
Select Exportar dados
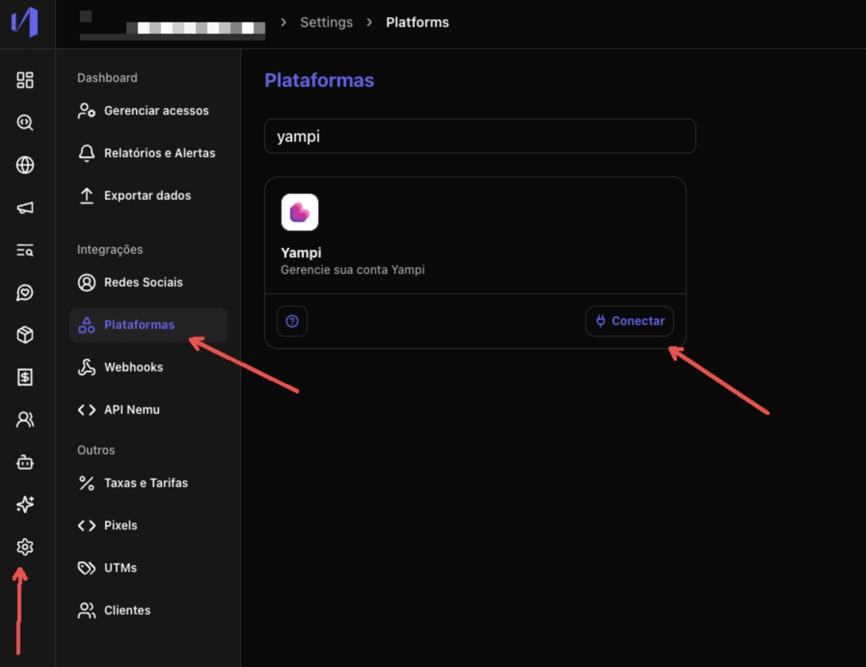149,196
